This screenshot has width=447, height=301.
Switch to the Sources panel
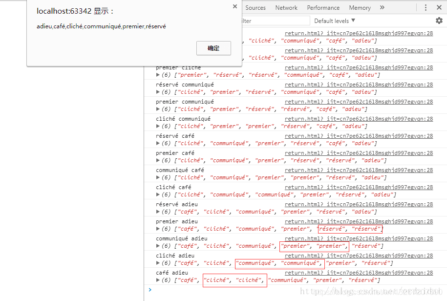coord(255,7)
